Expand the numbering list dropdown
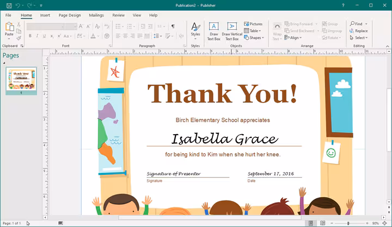Image resolution: width=392 pixels, height=227 pixels. pyautogui.click(x=134, y=26)
